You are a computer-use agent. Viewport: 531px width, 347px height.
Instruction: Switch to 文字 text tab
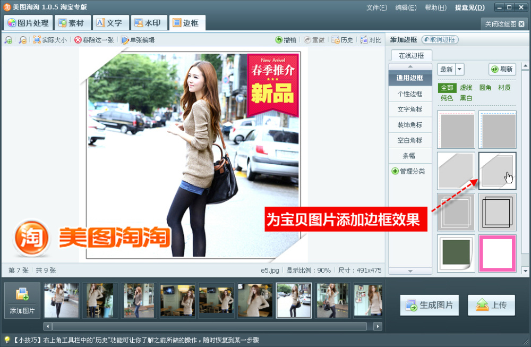(110, 23)
